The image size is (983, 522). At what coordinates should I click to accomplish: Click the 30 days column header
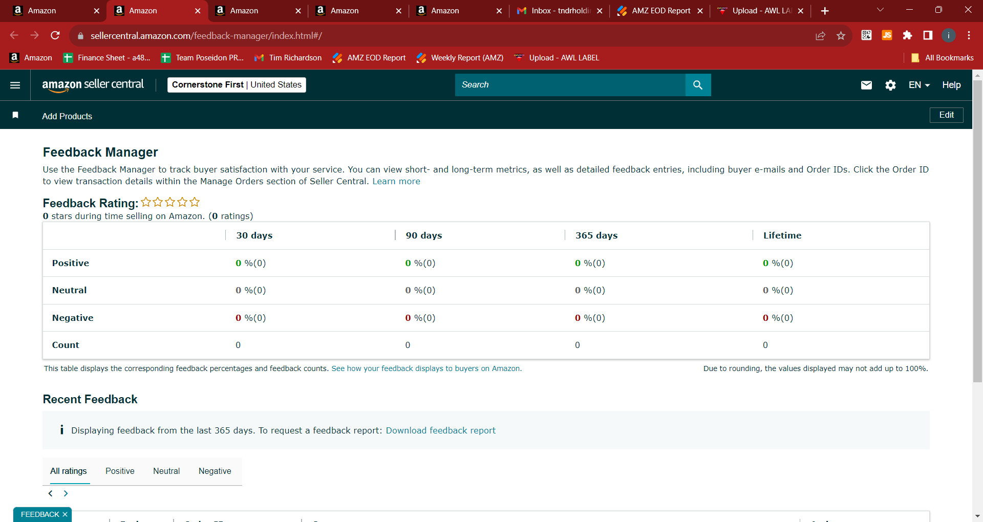[254, 235]
